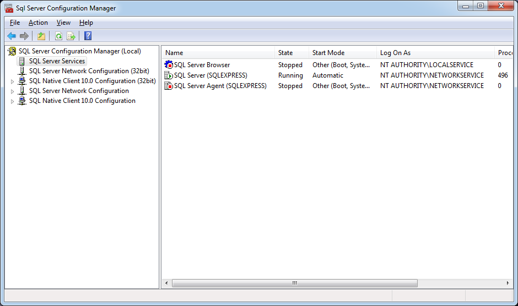Viewport: 518px width, 306px height.
Task: Select the SQL Server Agent (SQLEXPRESS) row name
Action: pyautogui.click(x=220, y=86)
